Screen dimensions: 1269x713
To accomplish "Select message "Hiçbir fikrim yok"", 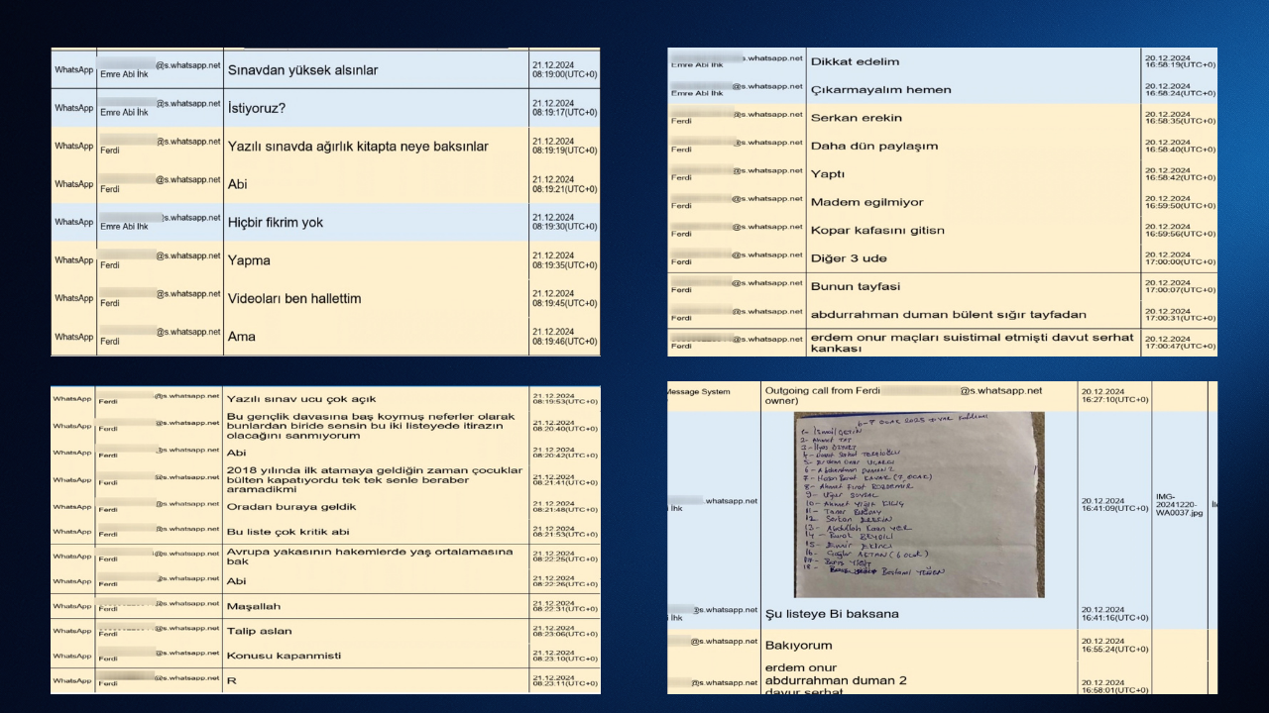I will pos(276,223).
